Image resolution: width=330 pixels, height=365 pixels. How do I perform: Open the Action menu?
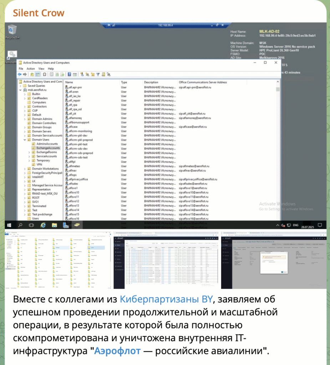pos(31,69)
